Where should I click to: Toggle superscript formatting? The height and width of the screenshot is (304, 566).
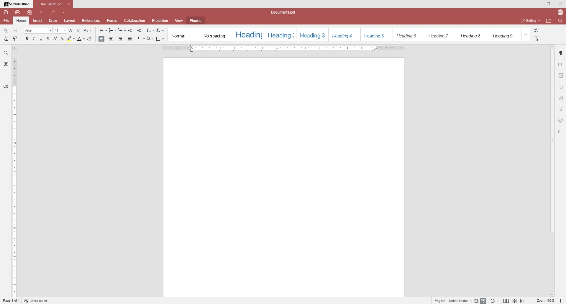pos(55,39)
